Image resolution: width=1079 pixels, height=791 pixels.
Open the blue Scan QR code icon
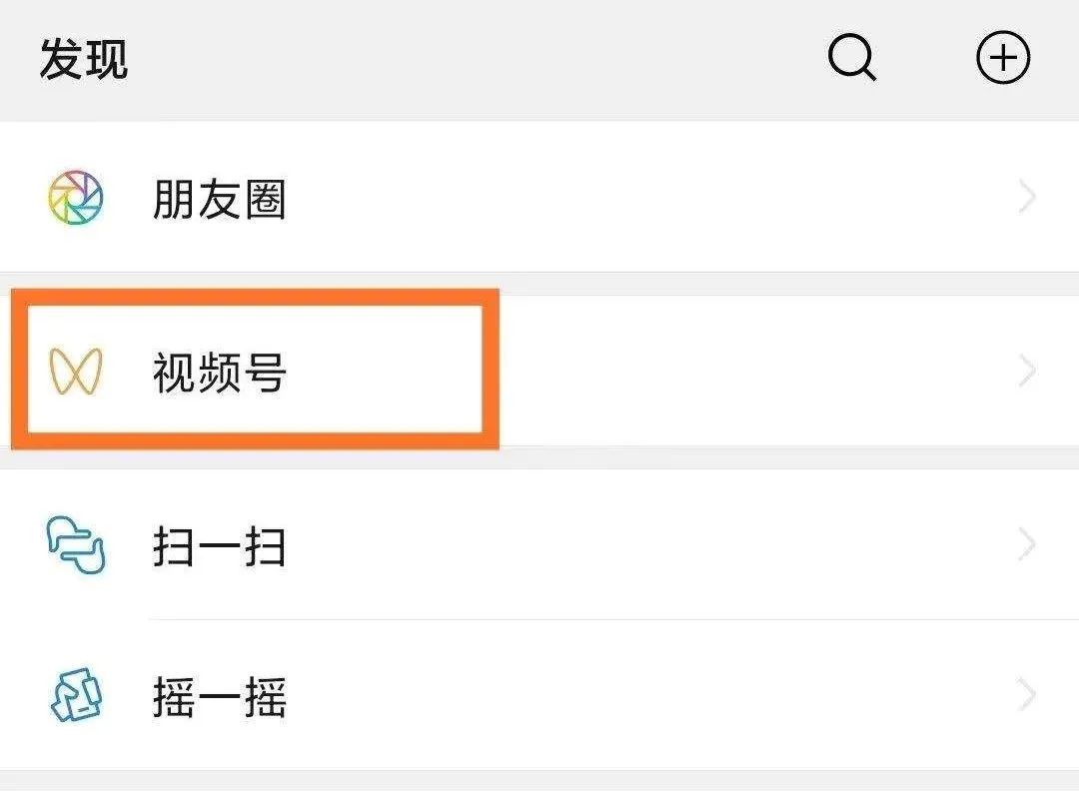pyautogui.click(x=72, y=545)
